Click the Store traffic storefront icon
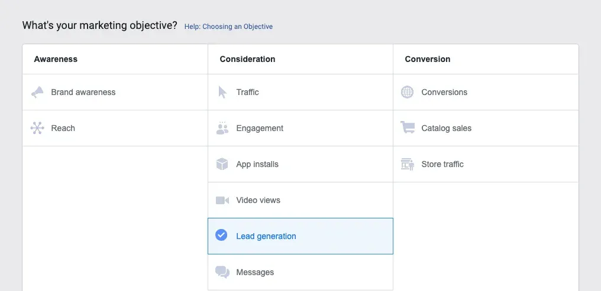 coord(408,164)
